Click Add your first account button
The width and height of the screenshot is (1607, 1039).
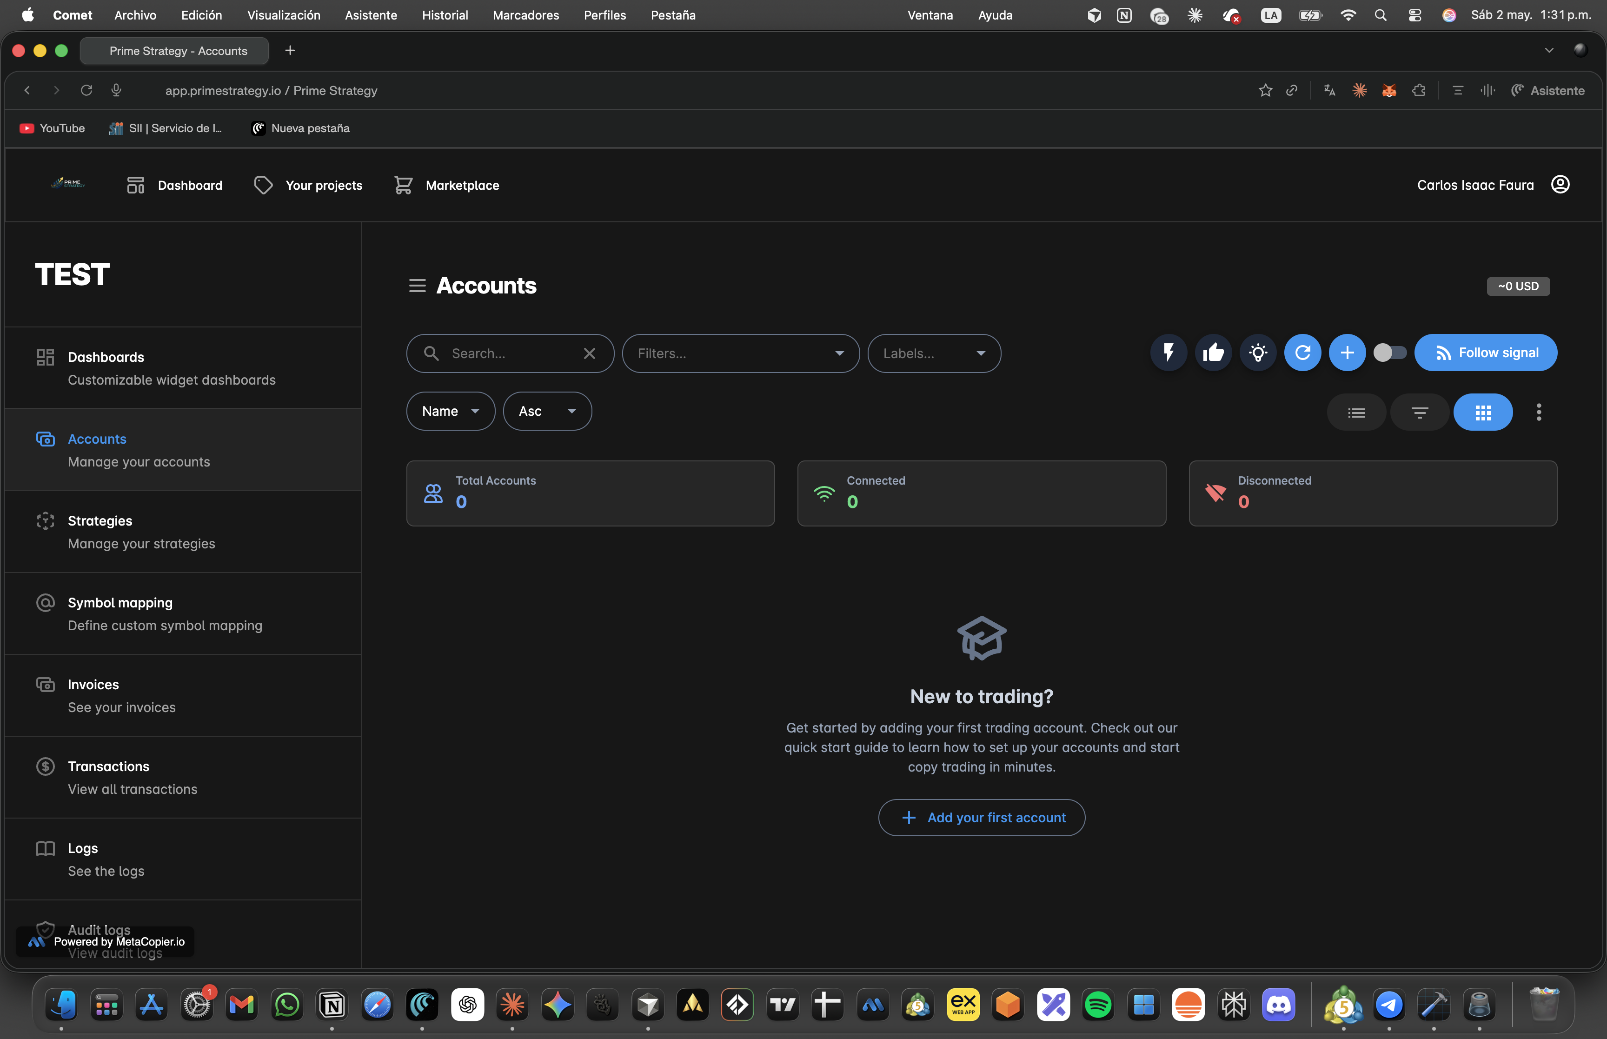[982, 818]
